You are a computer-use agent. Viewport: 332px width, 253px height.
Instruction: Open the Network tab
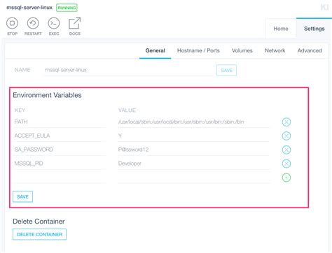coord(275,50)
